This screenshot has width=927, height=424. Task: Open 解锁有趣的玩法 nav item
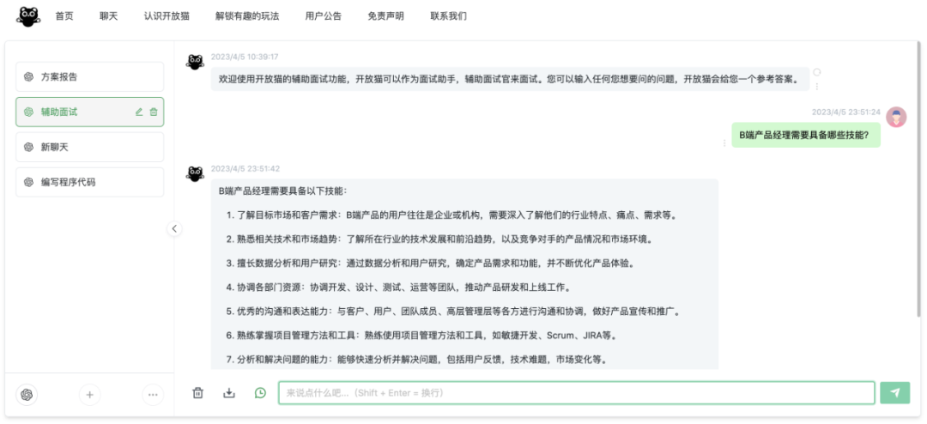(x=247, y=16)
